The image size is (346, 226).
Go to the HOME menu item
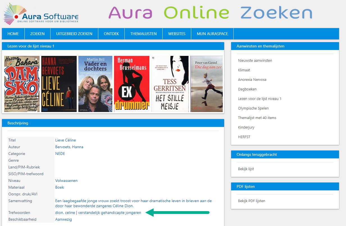click(x=13, y=34)
